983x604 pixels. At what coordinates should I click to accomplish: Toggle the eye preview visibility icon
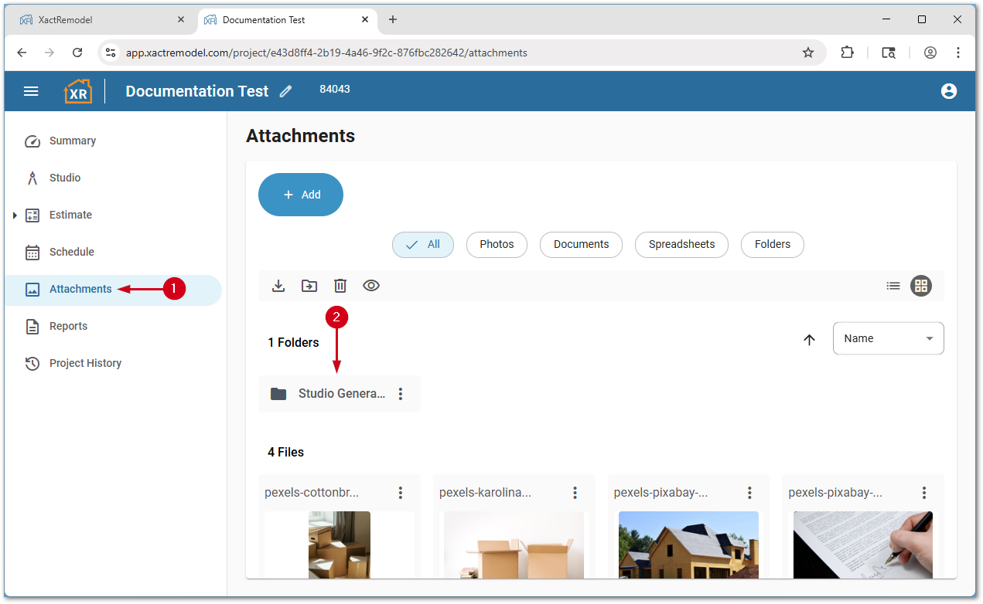click(371, 286)
